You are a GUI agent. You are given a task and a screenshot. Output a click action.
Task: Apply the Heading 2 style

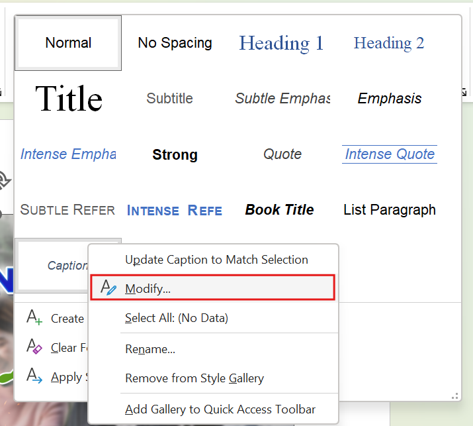tap(389, 43)
